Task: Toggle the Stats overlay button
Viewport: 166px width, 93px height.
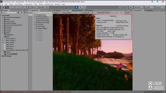Action: tap(122, 13)
